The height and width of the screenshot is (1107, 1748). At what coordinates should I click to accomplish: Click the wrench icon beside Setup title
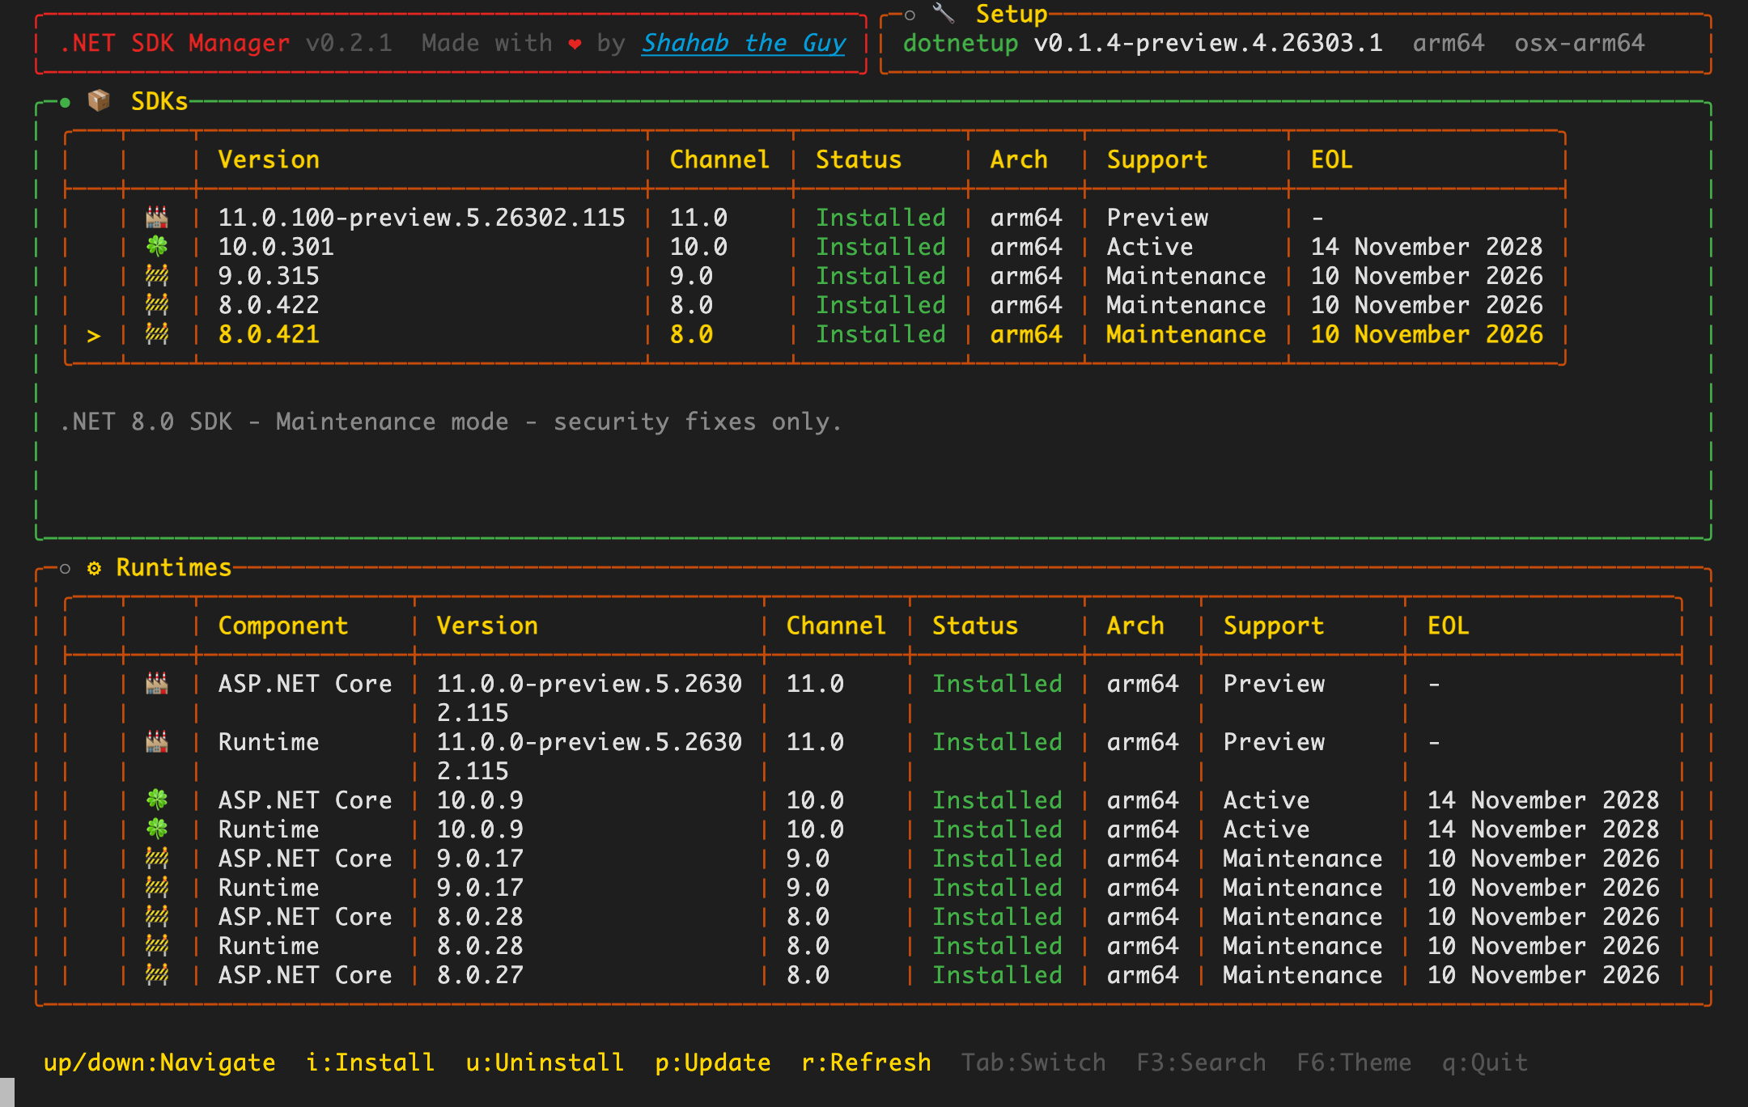pyautogui.click(x=944, y=14)
